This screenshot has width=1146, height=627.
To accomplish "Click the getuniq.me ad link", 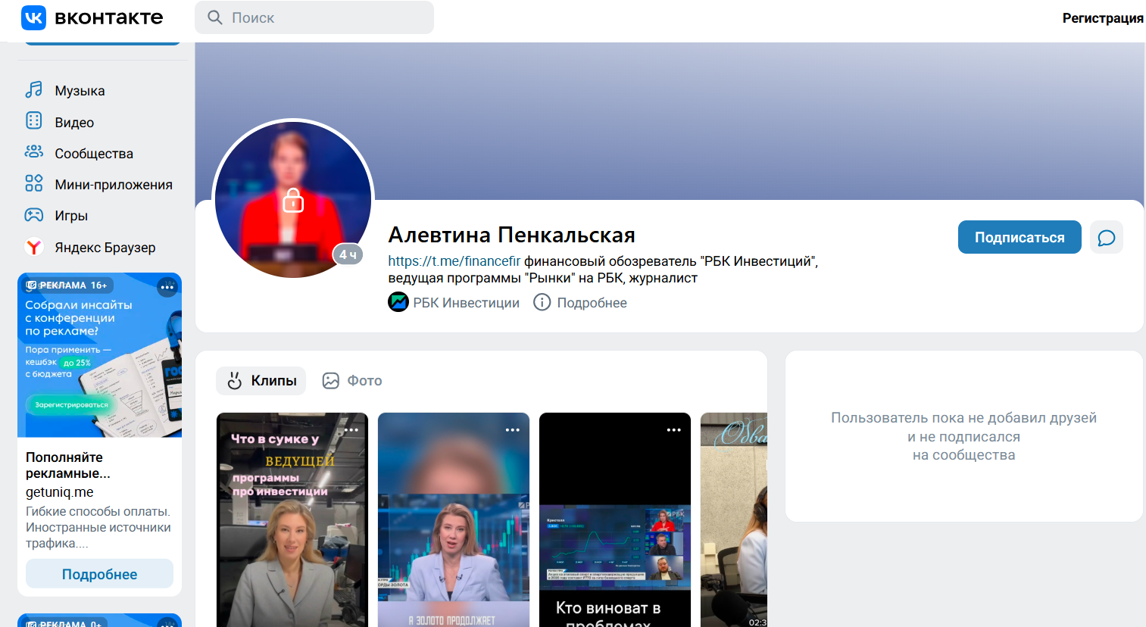I will 60,492.
